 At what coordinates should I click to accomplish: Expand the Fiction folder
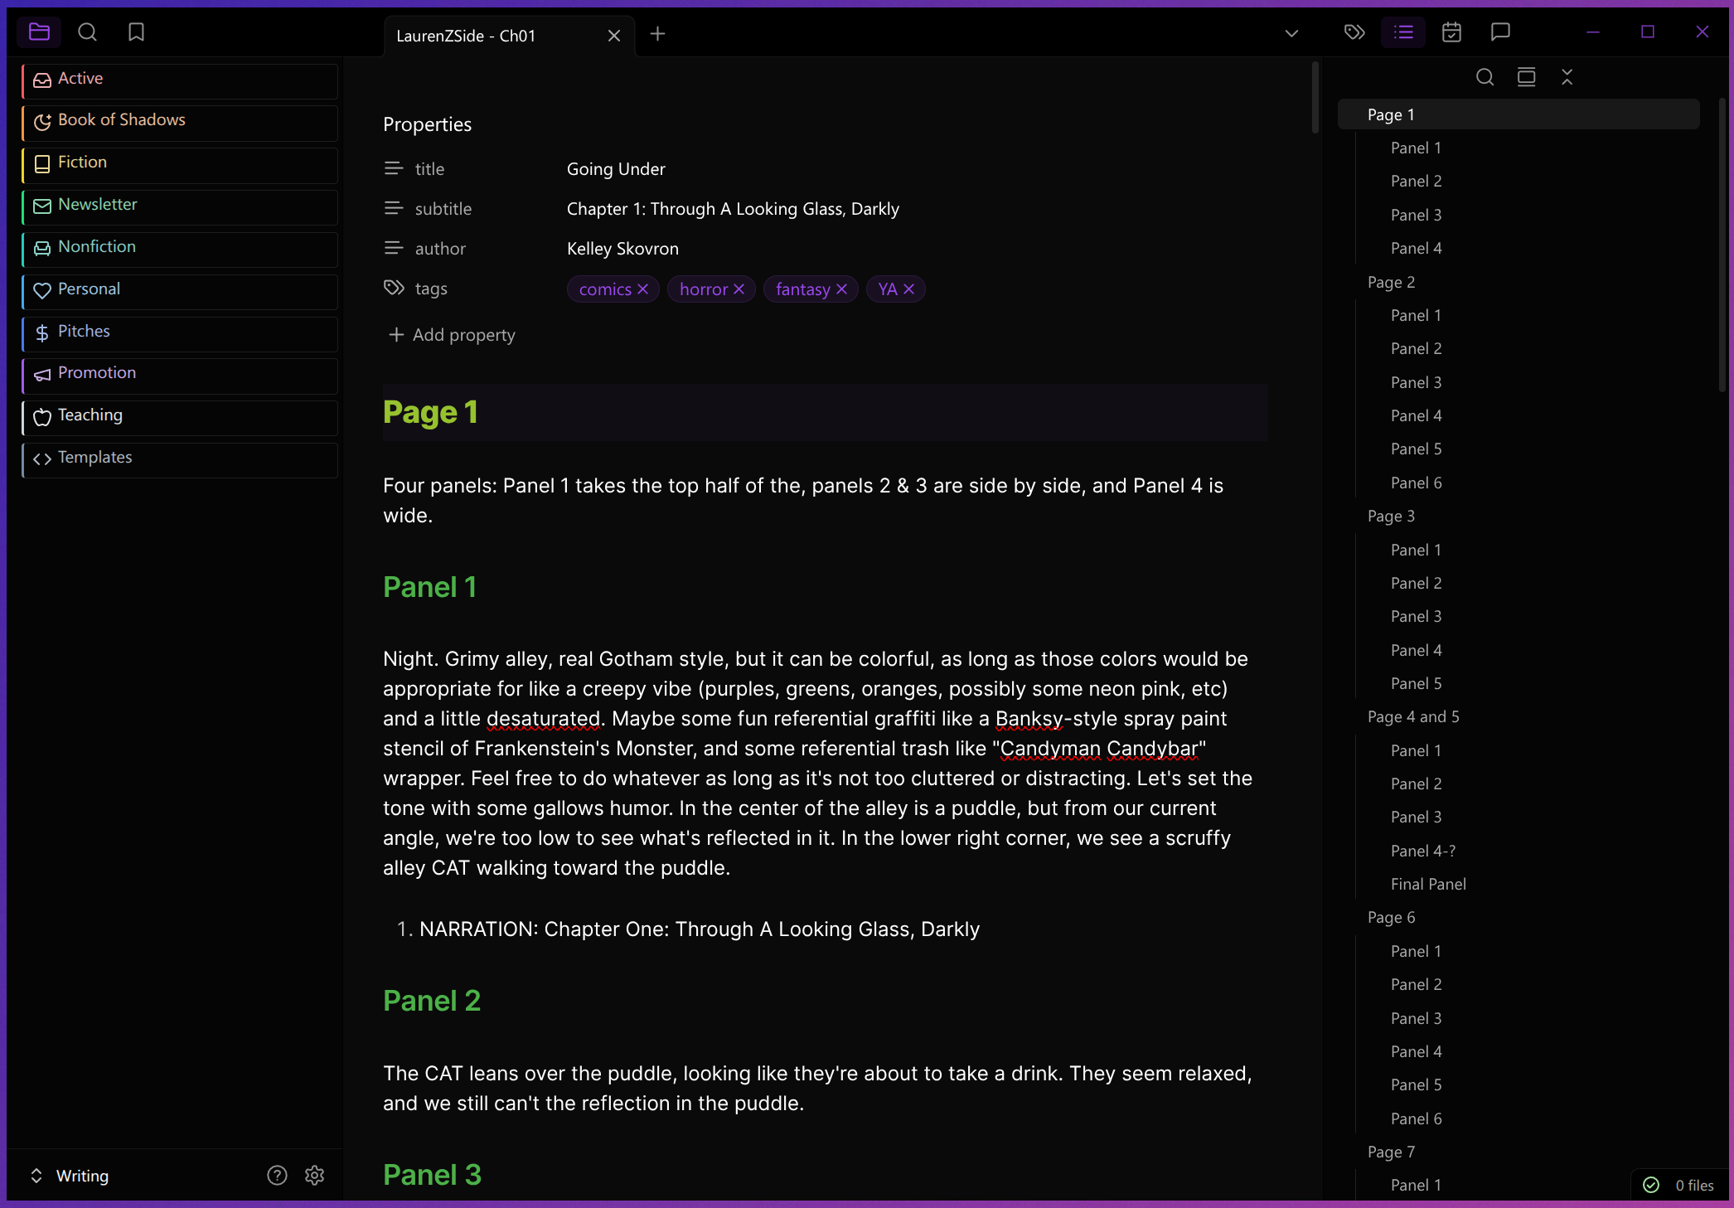82,163
